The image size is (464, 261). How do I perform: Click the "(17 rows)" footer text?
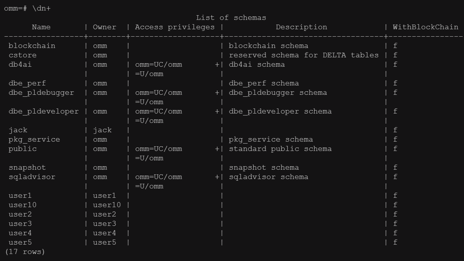25,252
